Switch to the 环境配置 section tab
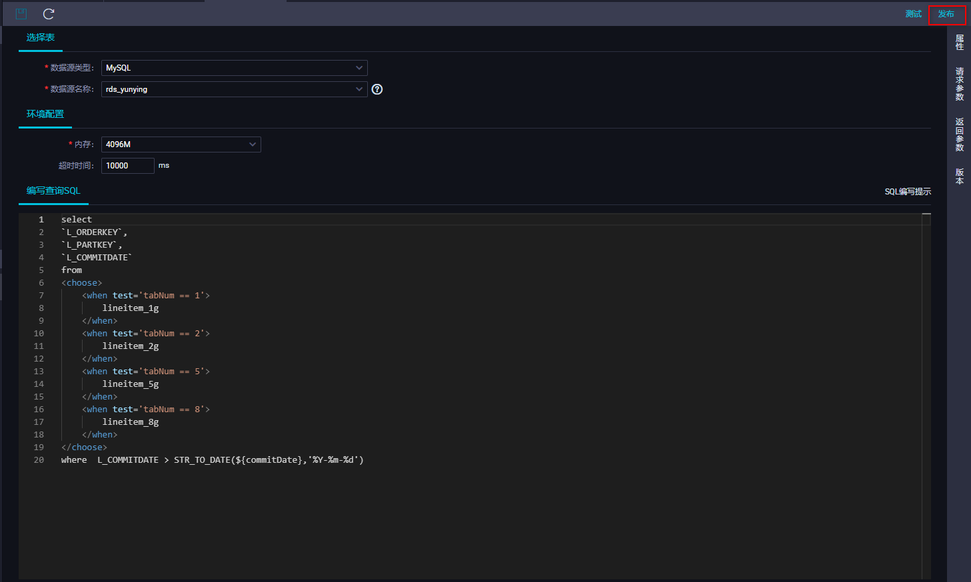This screenshot has width=971, height=582. coord(45,113)
